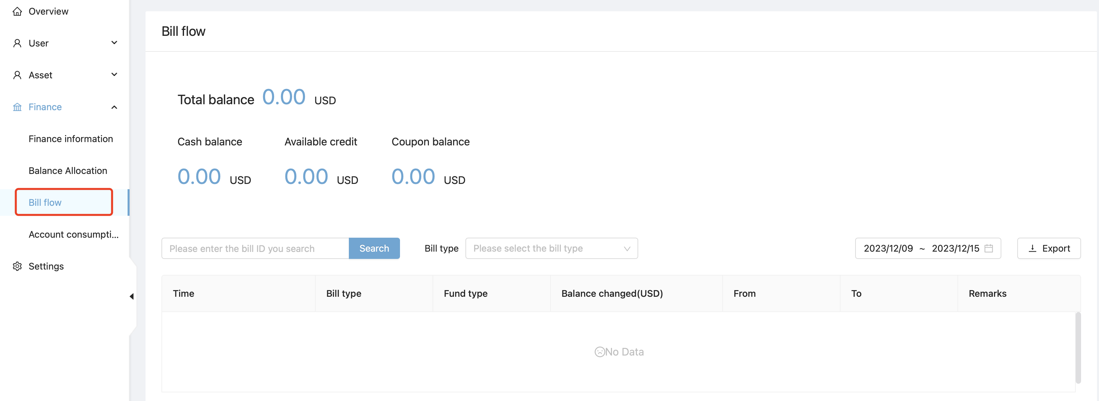
Task: Click the Asset person icon
Action: 17,75
